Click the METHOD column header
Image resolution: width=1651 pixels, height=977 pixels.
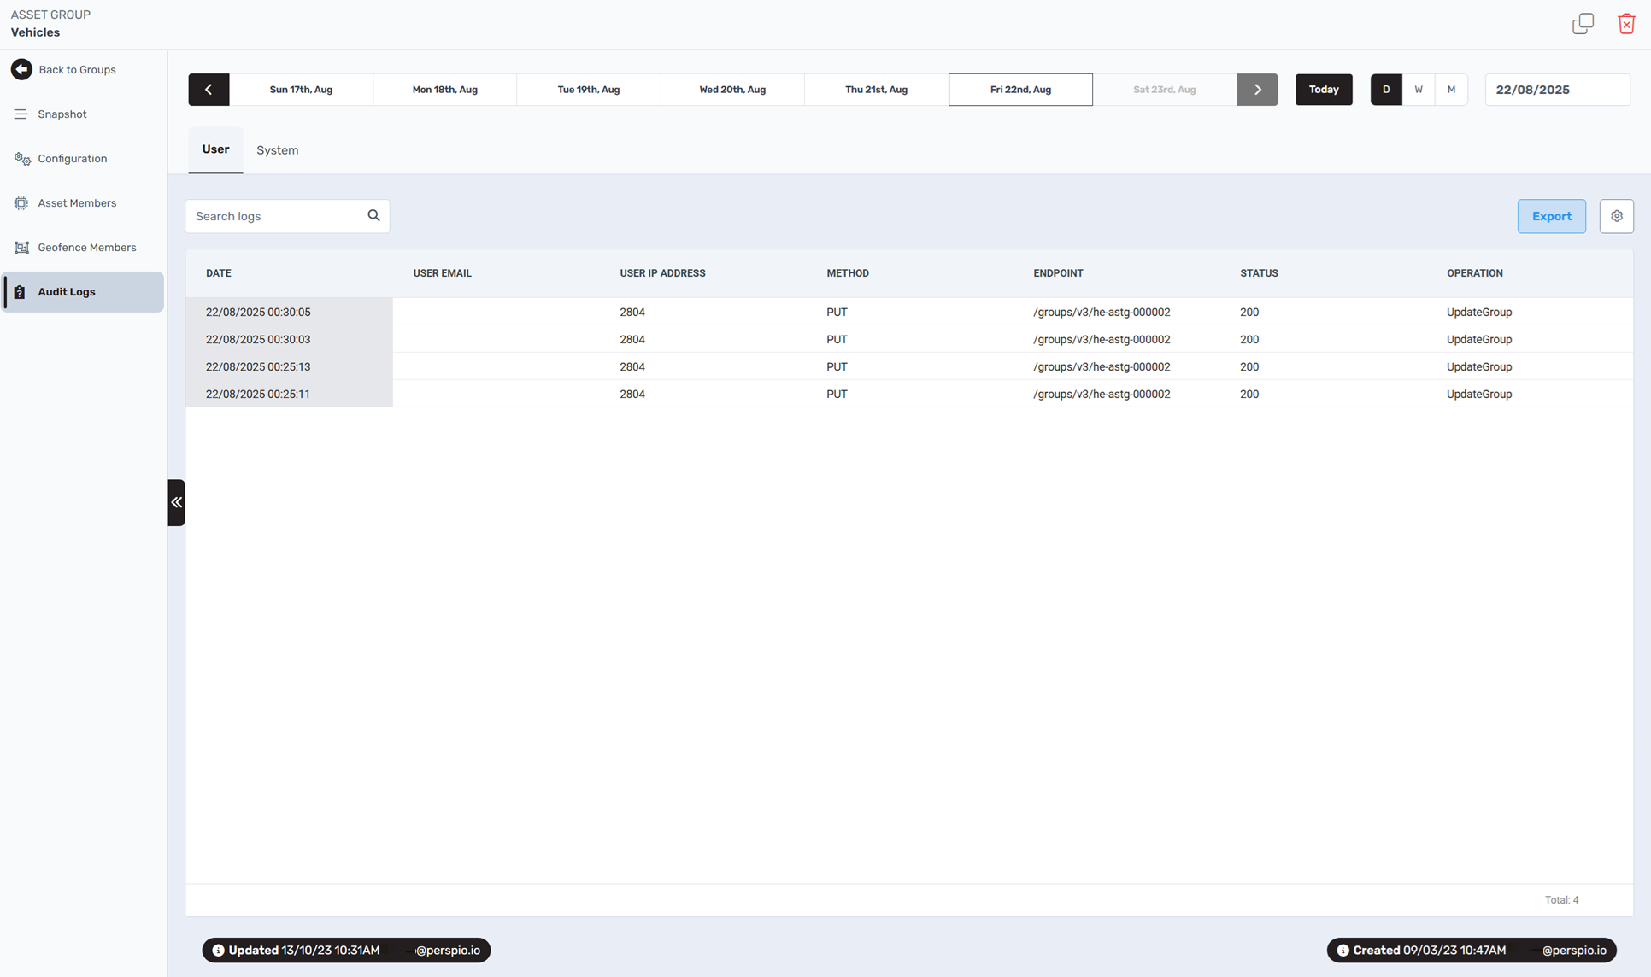coord(848,273)
